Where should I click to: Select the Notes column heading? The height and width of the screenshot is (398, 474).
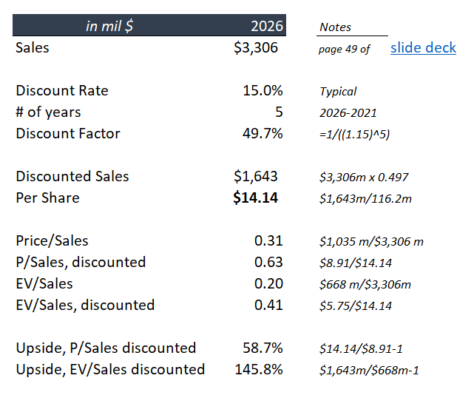coord(336,27)
